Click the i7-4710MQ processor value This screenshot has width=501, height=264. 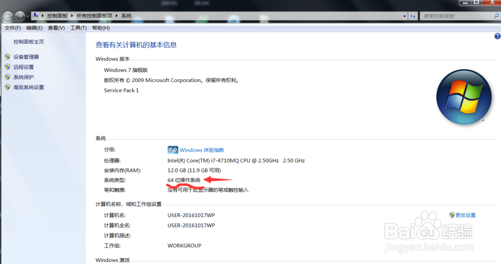click(x=236, y=161)
